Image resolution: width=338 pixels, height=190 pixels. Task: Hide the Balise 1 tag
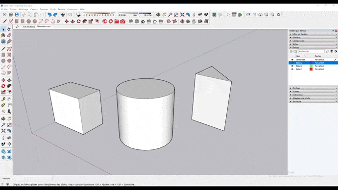(x=292, y=70)
